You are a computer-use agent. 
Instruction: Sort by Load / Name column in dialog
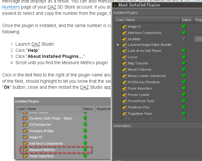[147, 20]
